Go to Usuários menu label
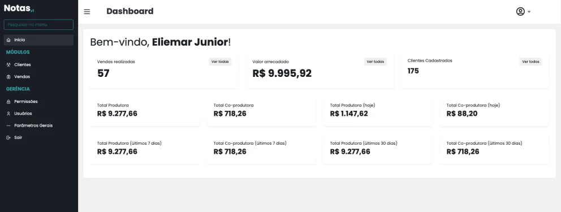561x212 pixels. (x=23, y=114)
